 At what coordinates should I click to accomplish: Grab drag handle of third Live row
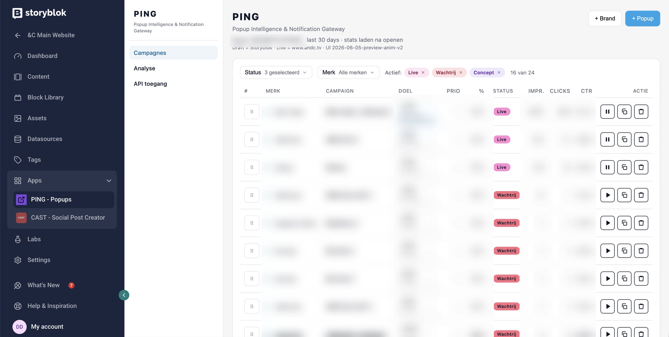click(x=252, y=167)
